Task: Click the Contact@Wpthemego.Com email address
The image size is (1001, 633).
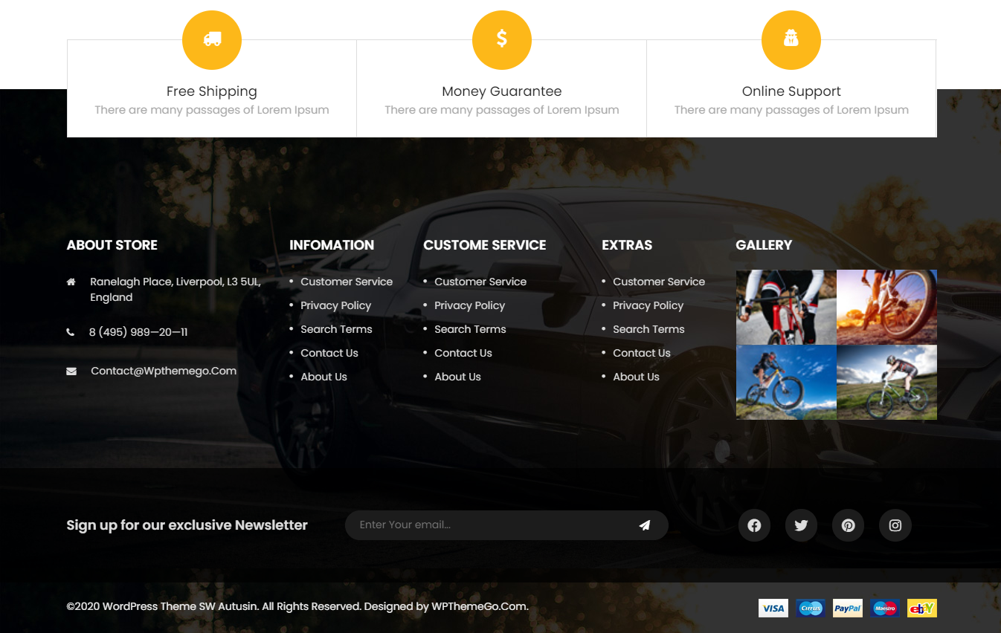Action: coord(164,371)
